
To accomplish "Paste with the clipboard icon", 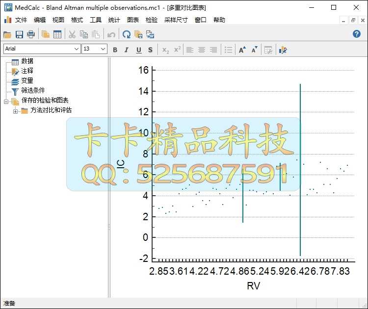I will 96,35.
